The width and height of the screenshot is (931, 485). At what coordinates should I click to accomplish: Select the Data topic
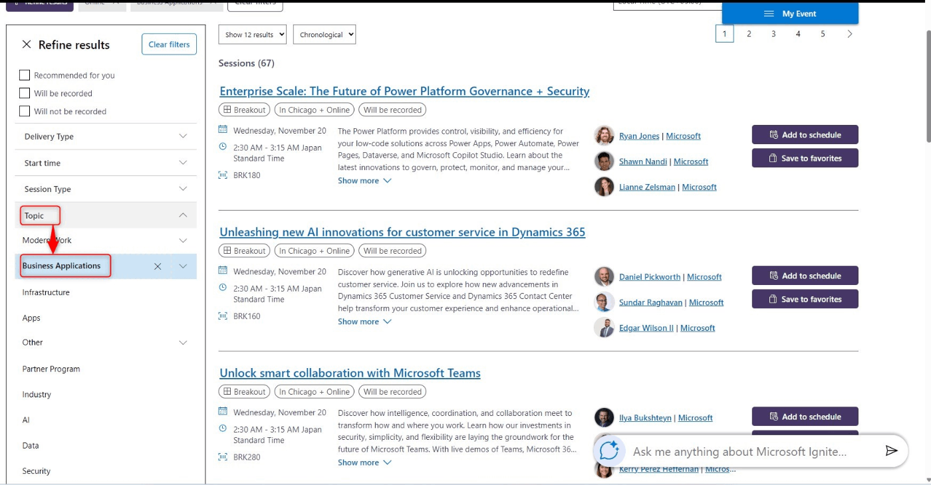[x=31, y=446]
